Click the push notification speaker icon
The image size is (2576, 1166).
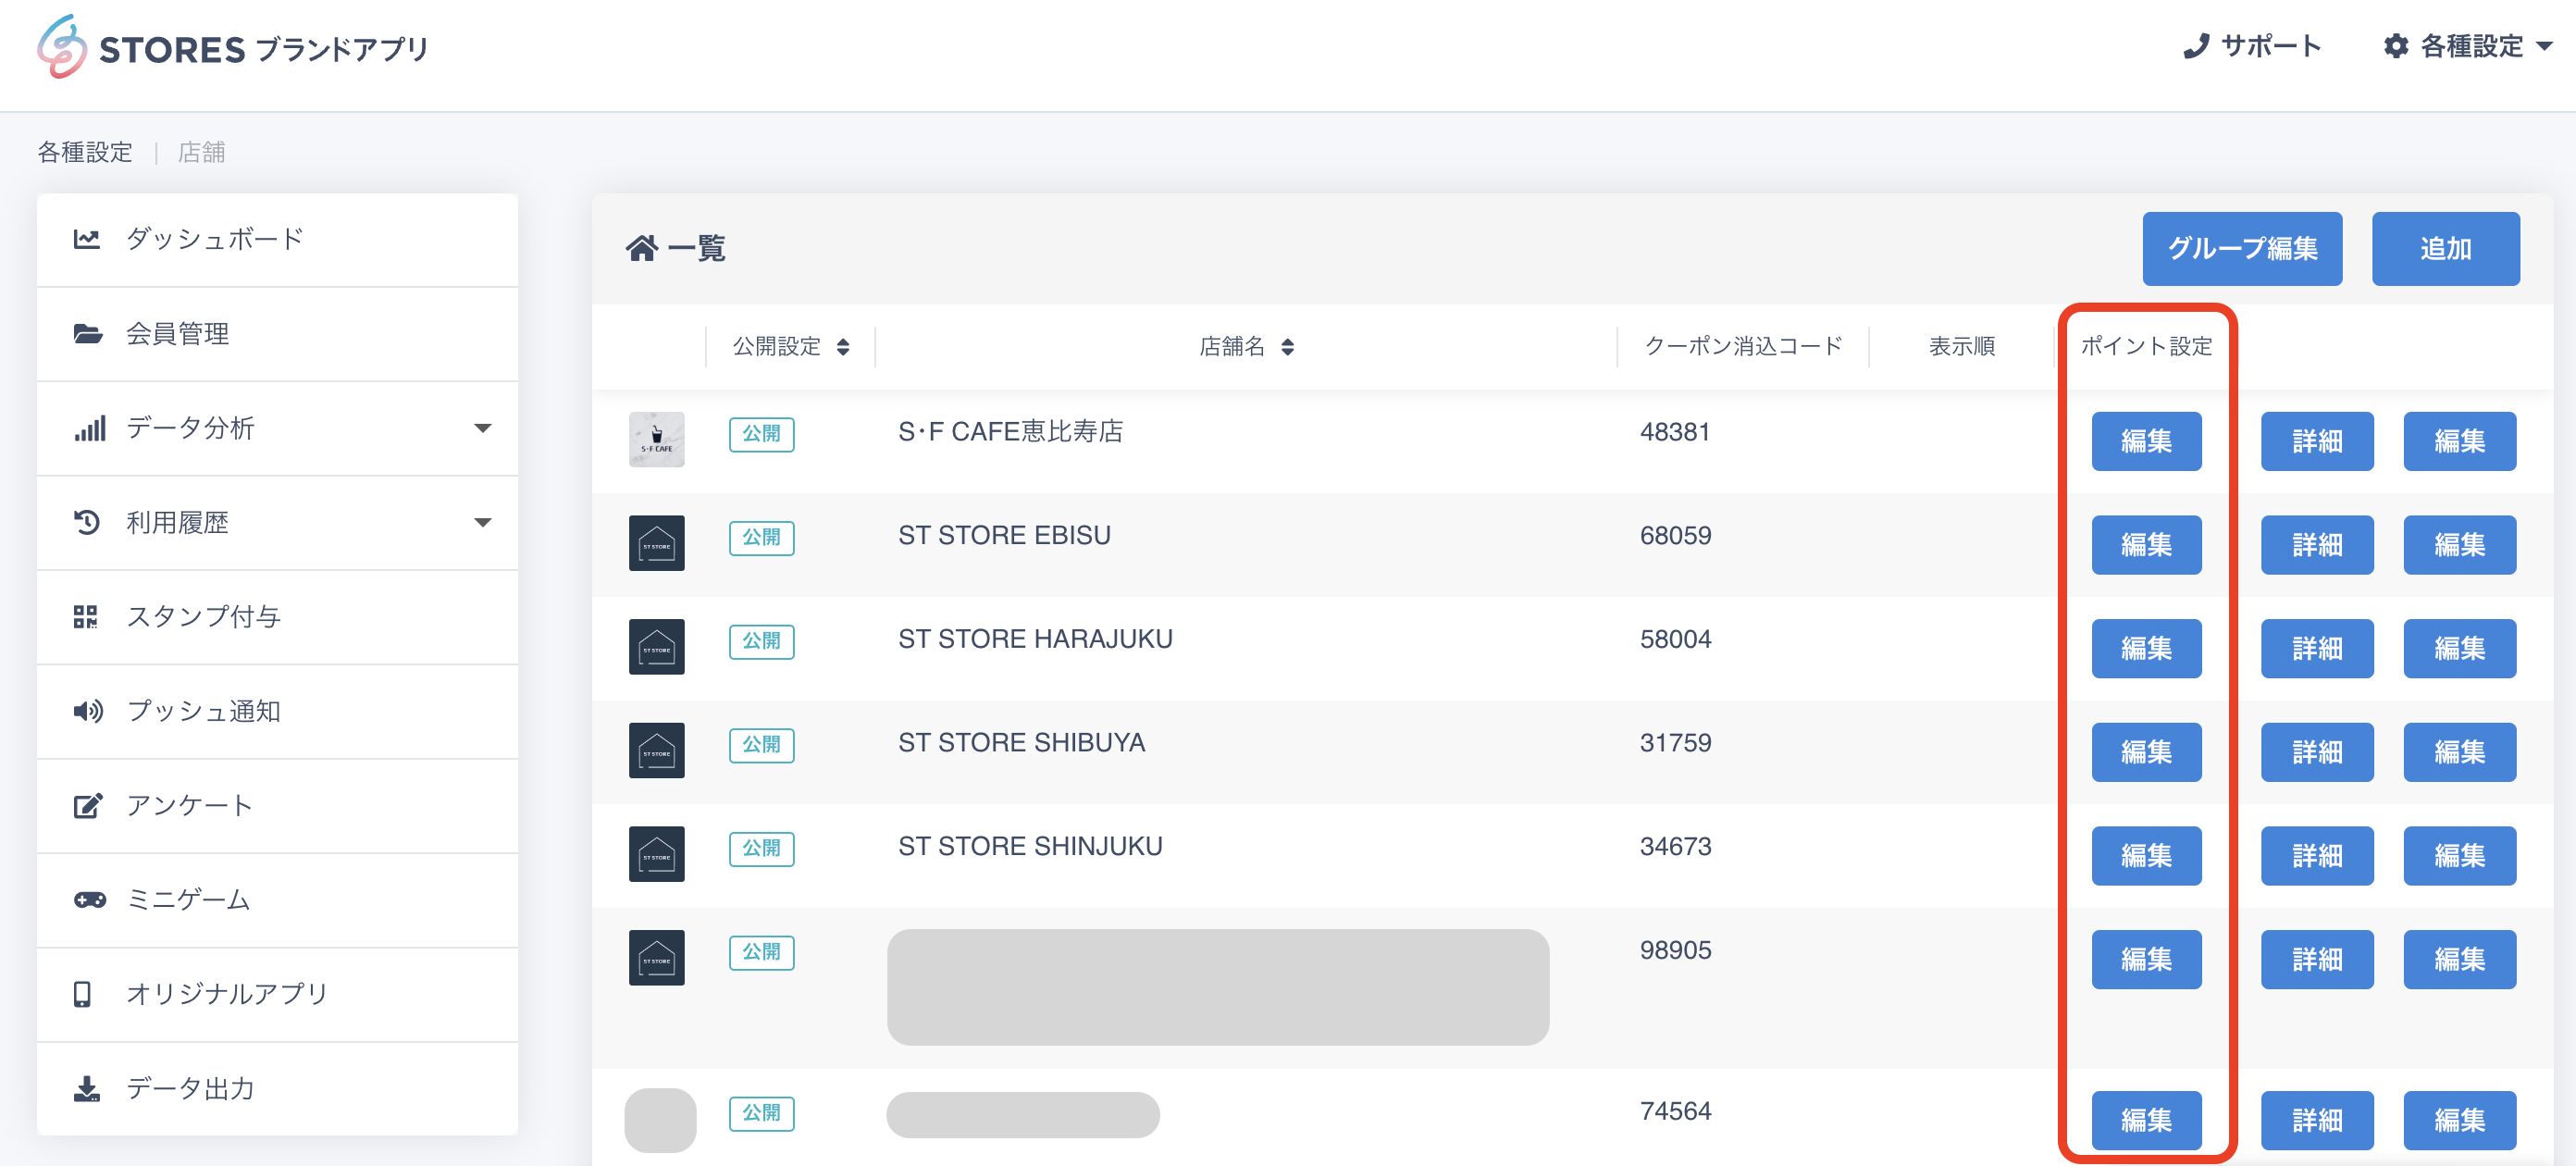coord(87,711)
